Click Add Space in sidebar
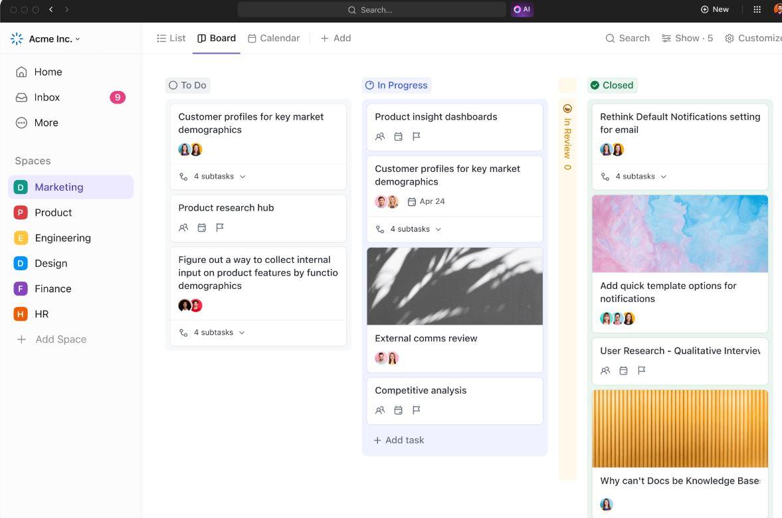The image size is (782, 518). (52, 339)
